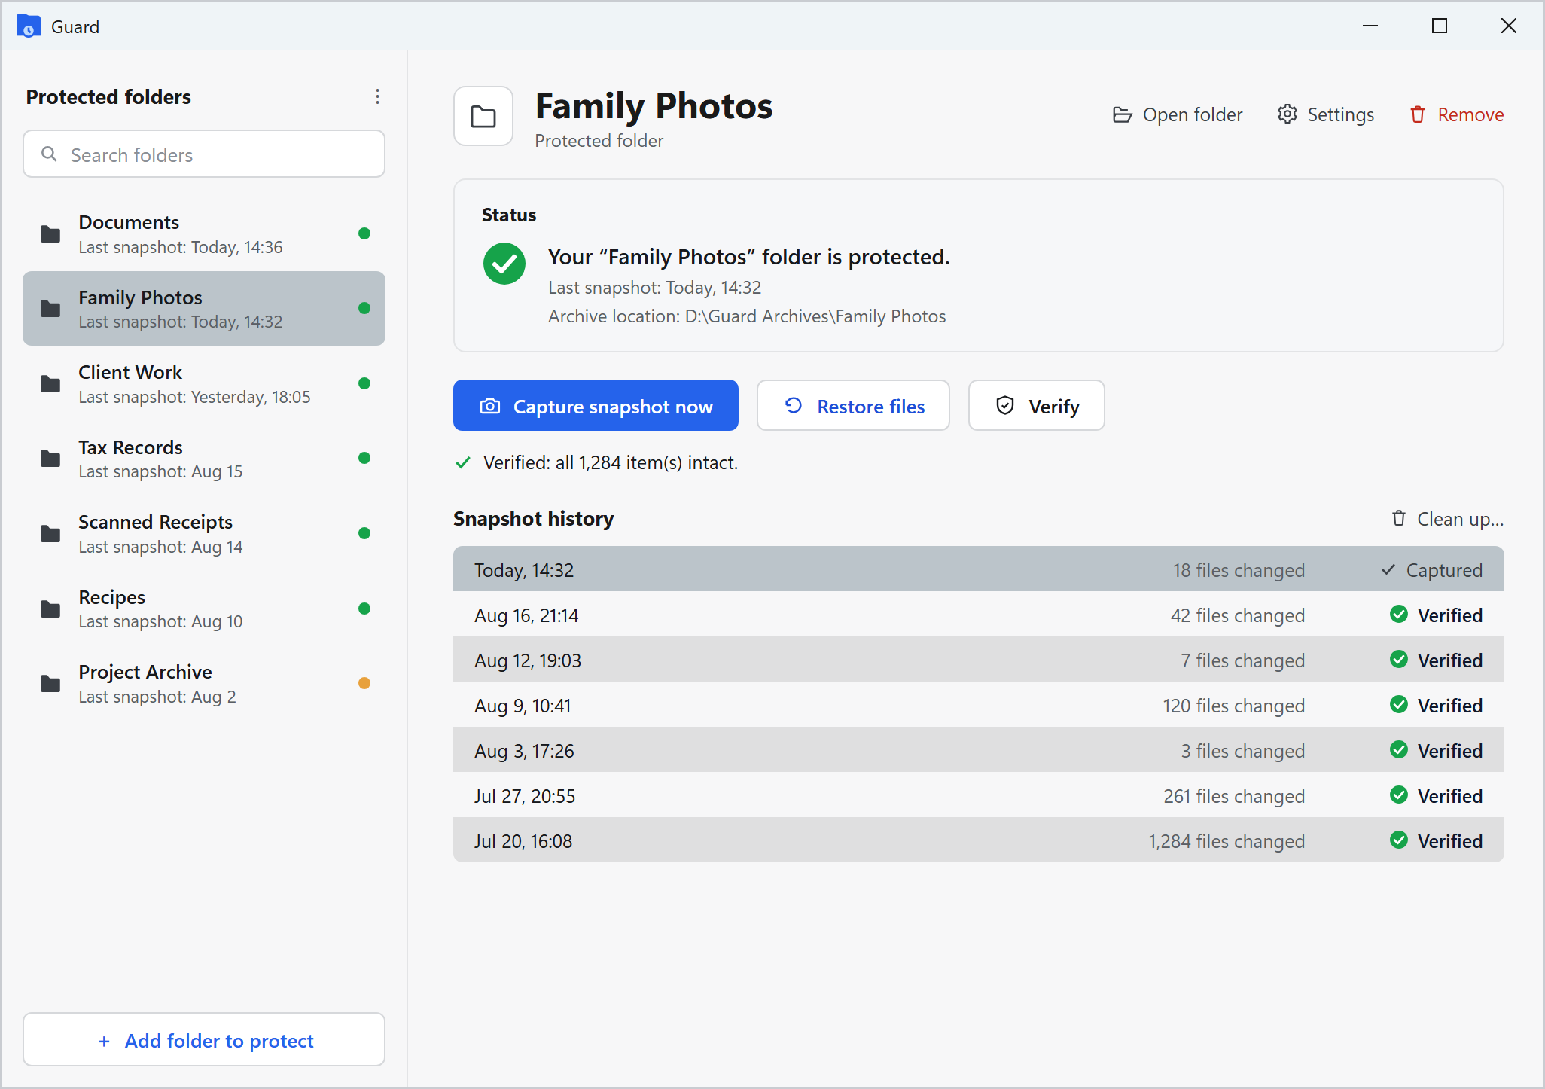Click the folder icon beside Client Work
Viewport: 1545px width, 1089px height.
click(x=50, y=384)
